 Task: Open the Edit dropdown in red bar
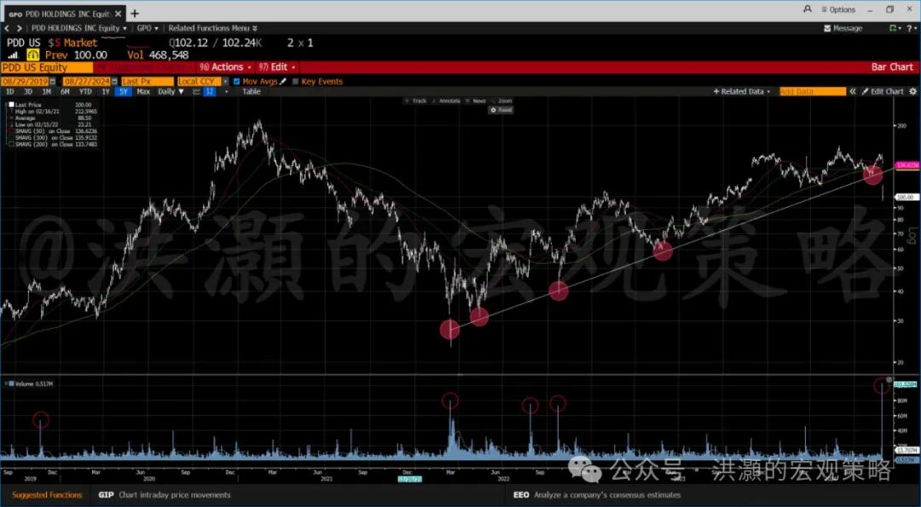pos(277,67)
